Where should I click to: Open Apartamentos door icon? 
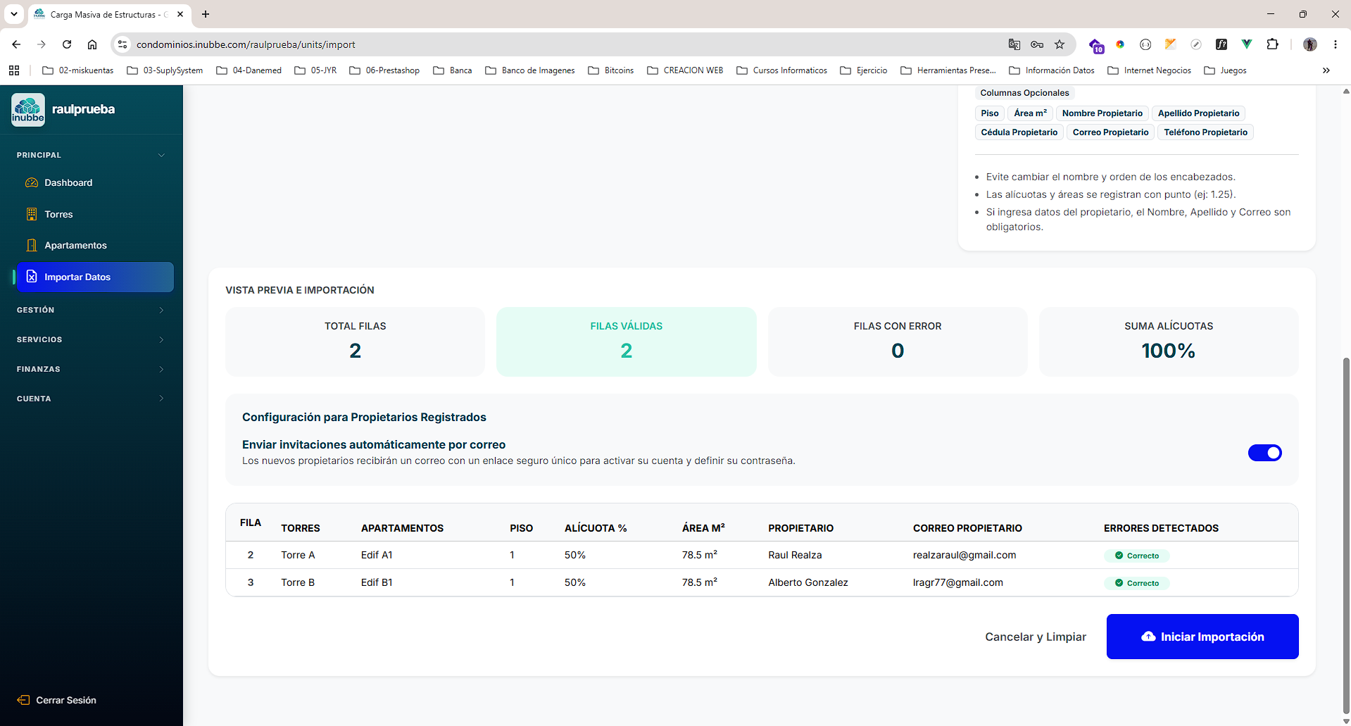click(32, 245)
